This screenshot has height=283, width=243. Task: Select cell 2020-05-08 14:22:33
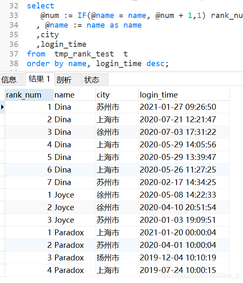coord(184,195)
